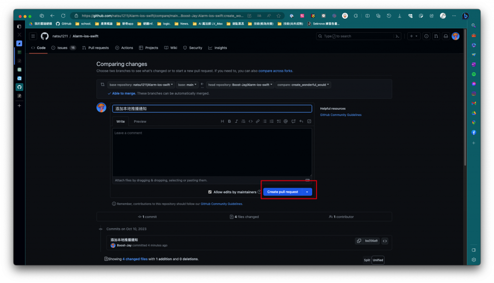Image resolution: width=494 pixels, height=283 pixels.
Task: Open GitHub Community Guidelines under Helpful resources
Action: (x=341, y=115)
